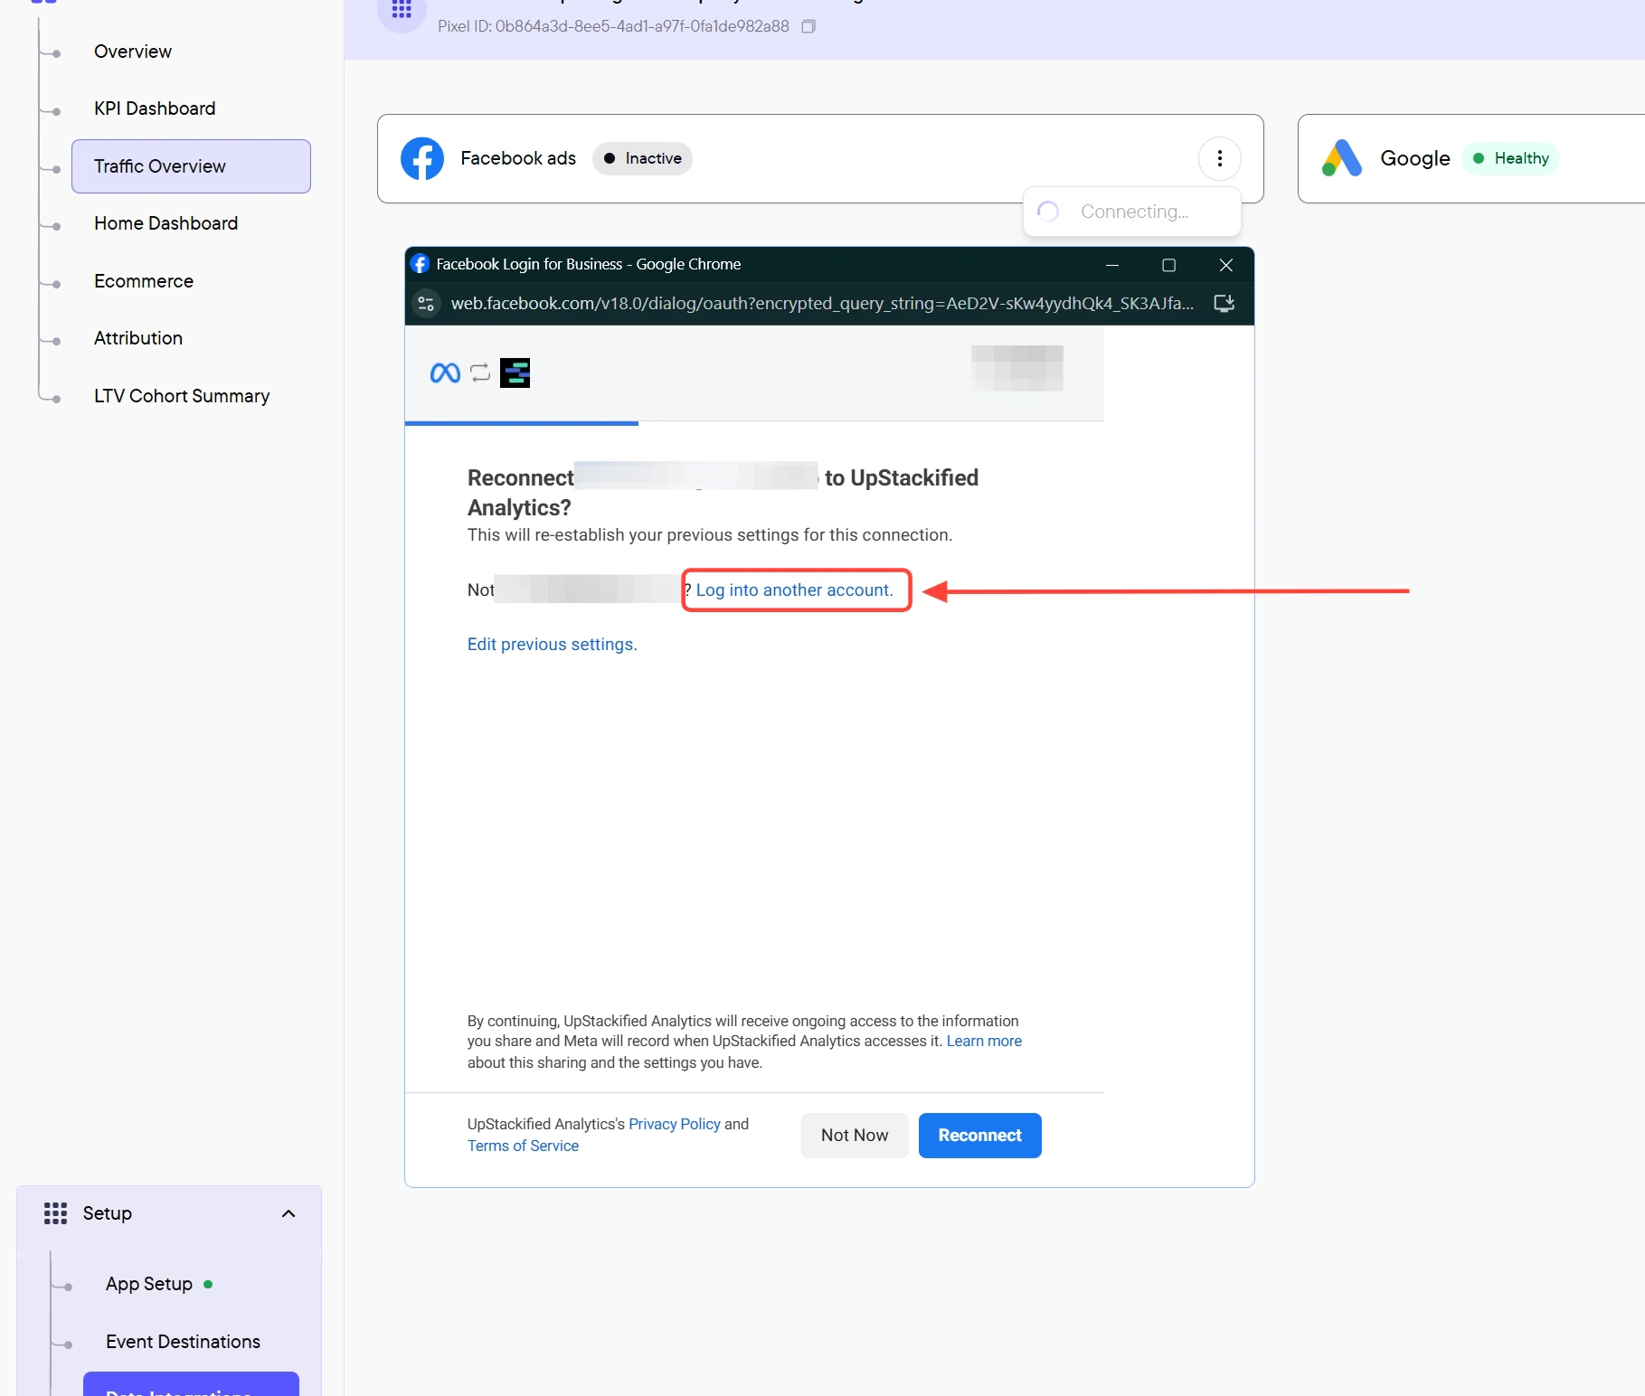Screen dimensions: 1645x1396
Task: Click the Not Now button
Action: pos(855,1136)
